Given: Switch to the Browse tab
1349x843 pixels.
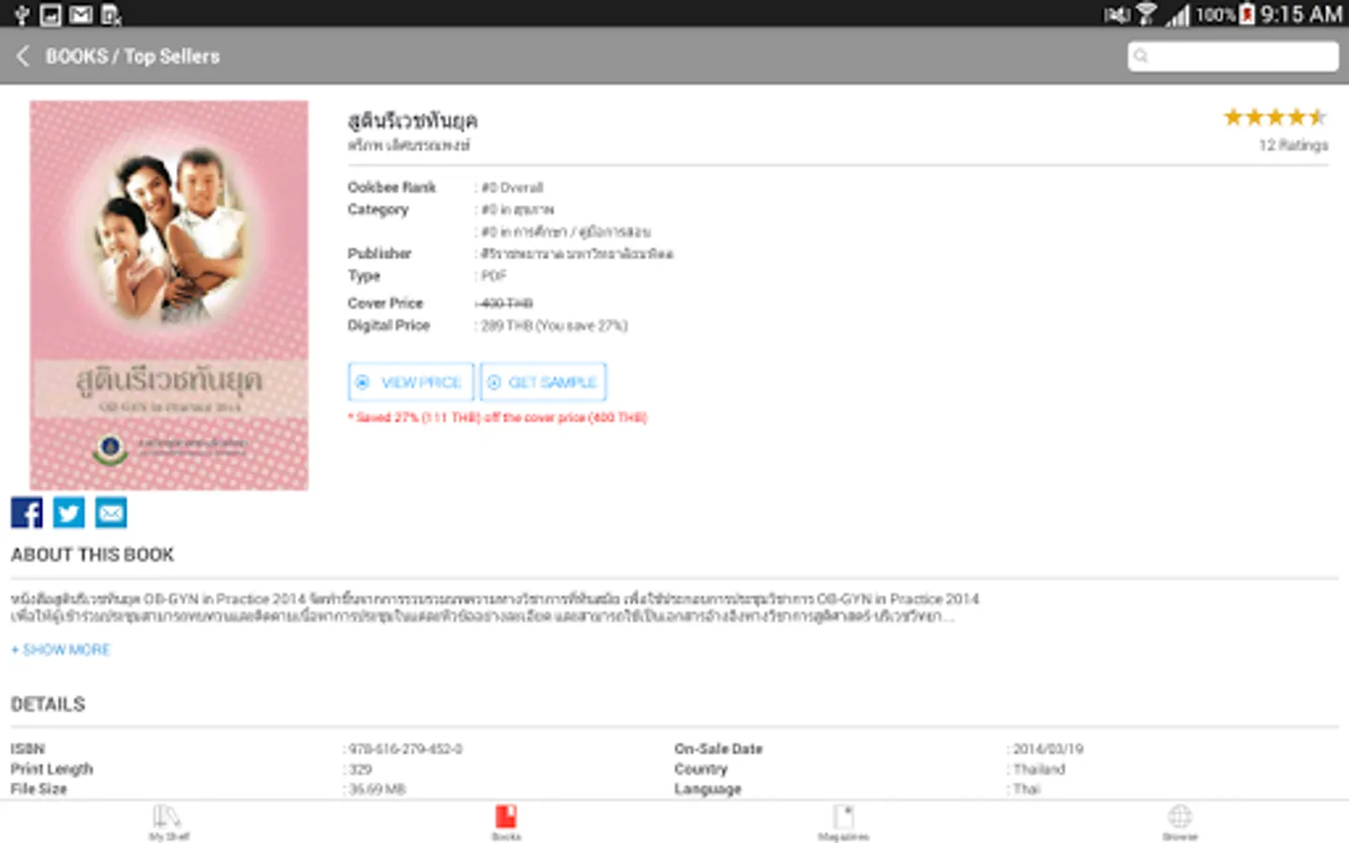Looking at the screenshot, I should pos(1180,822).
